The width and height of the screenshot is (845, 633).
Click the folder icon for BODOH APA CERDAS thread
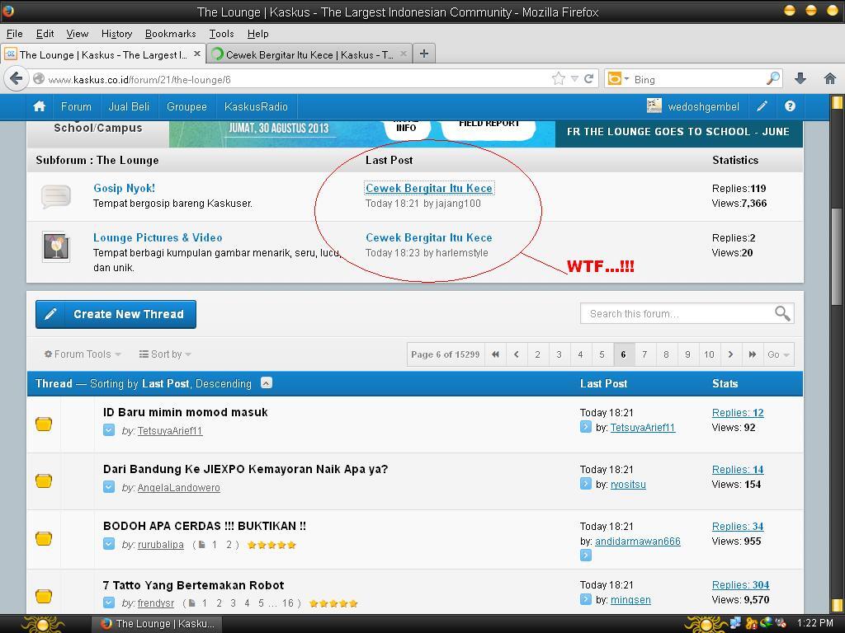click(44, 538)
